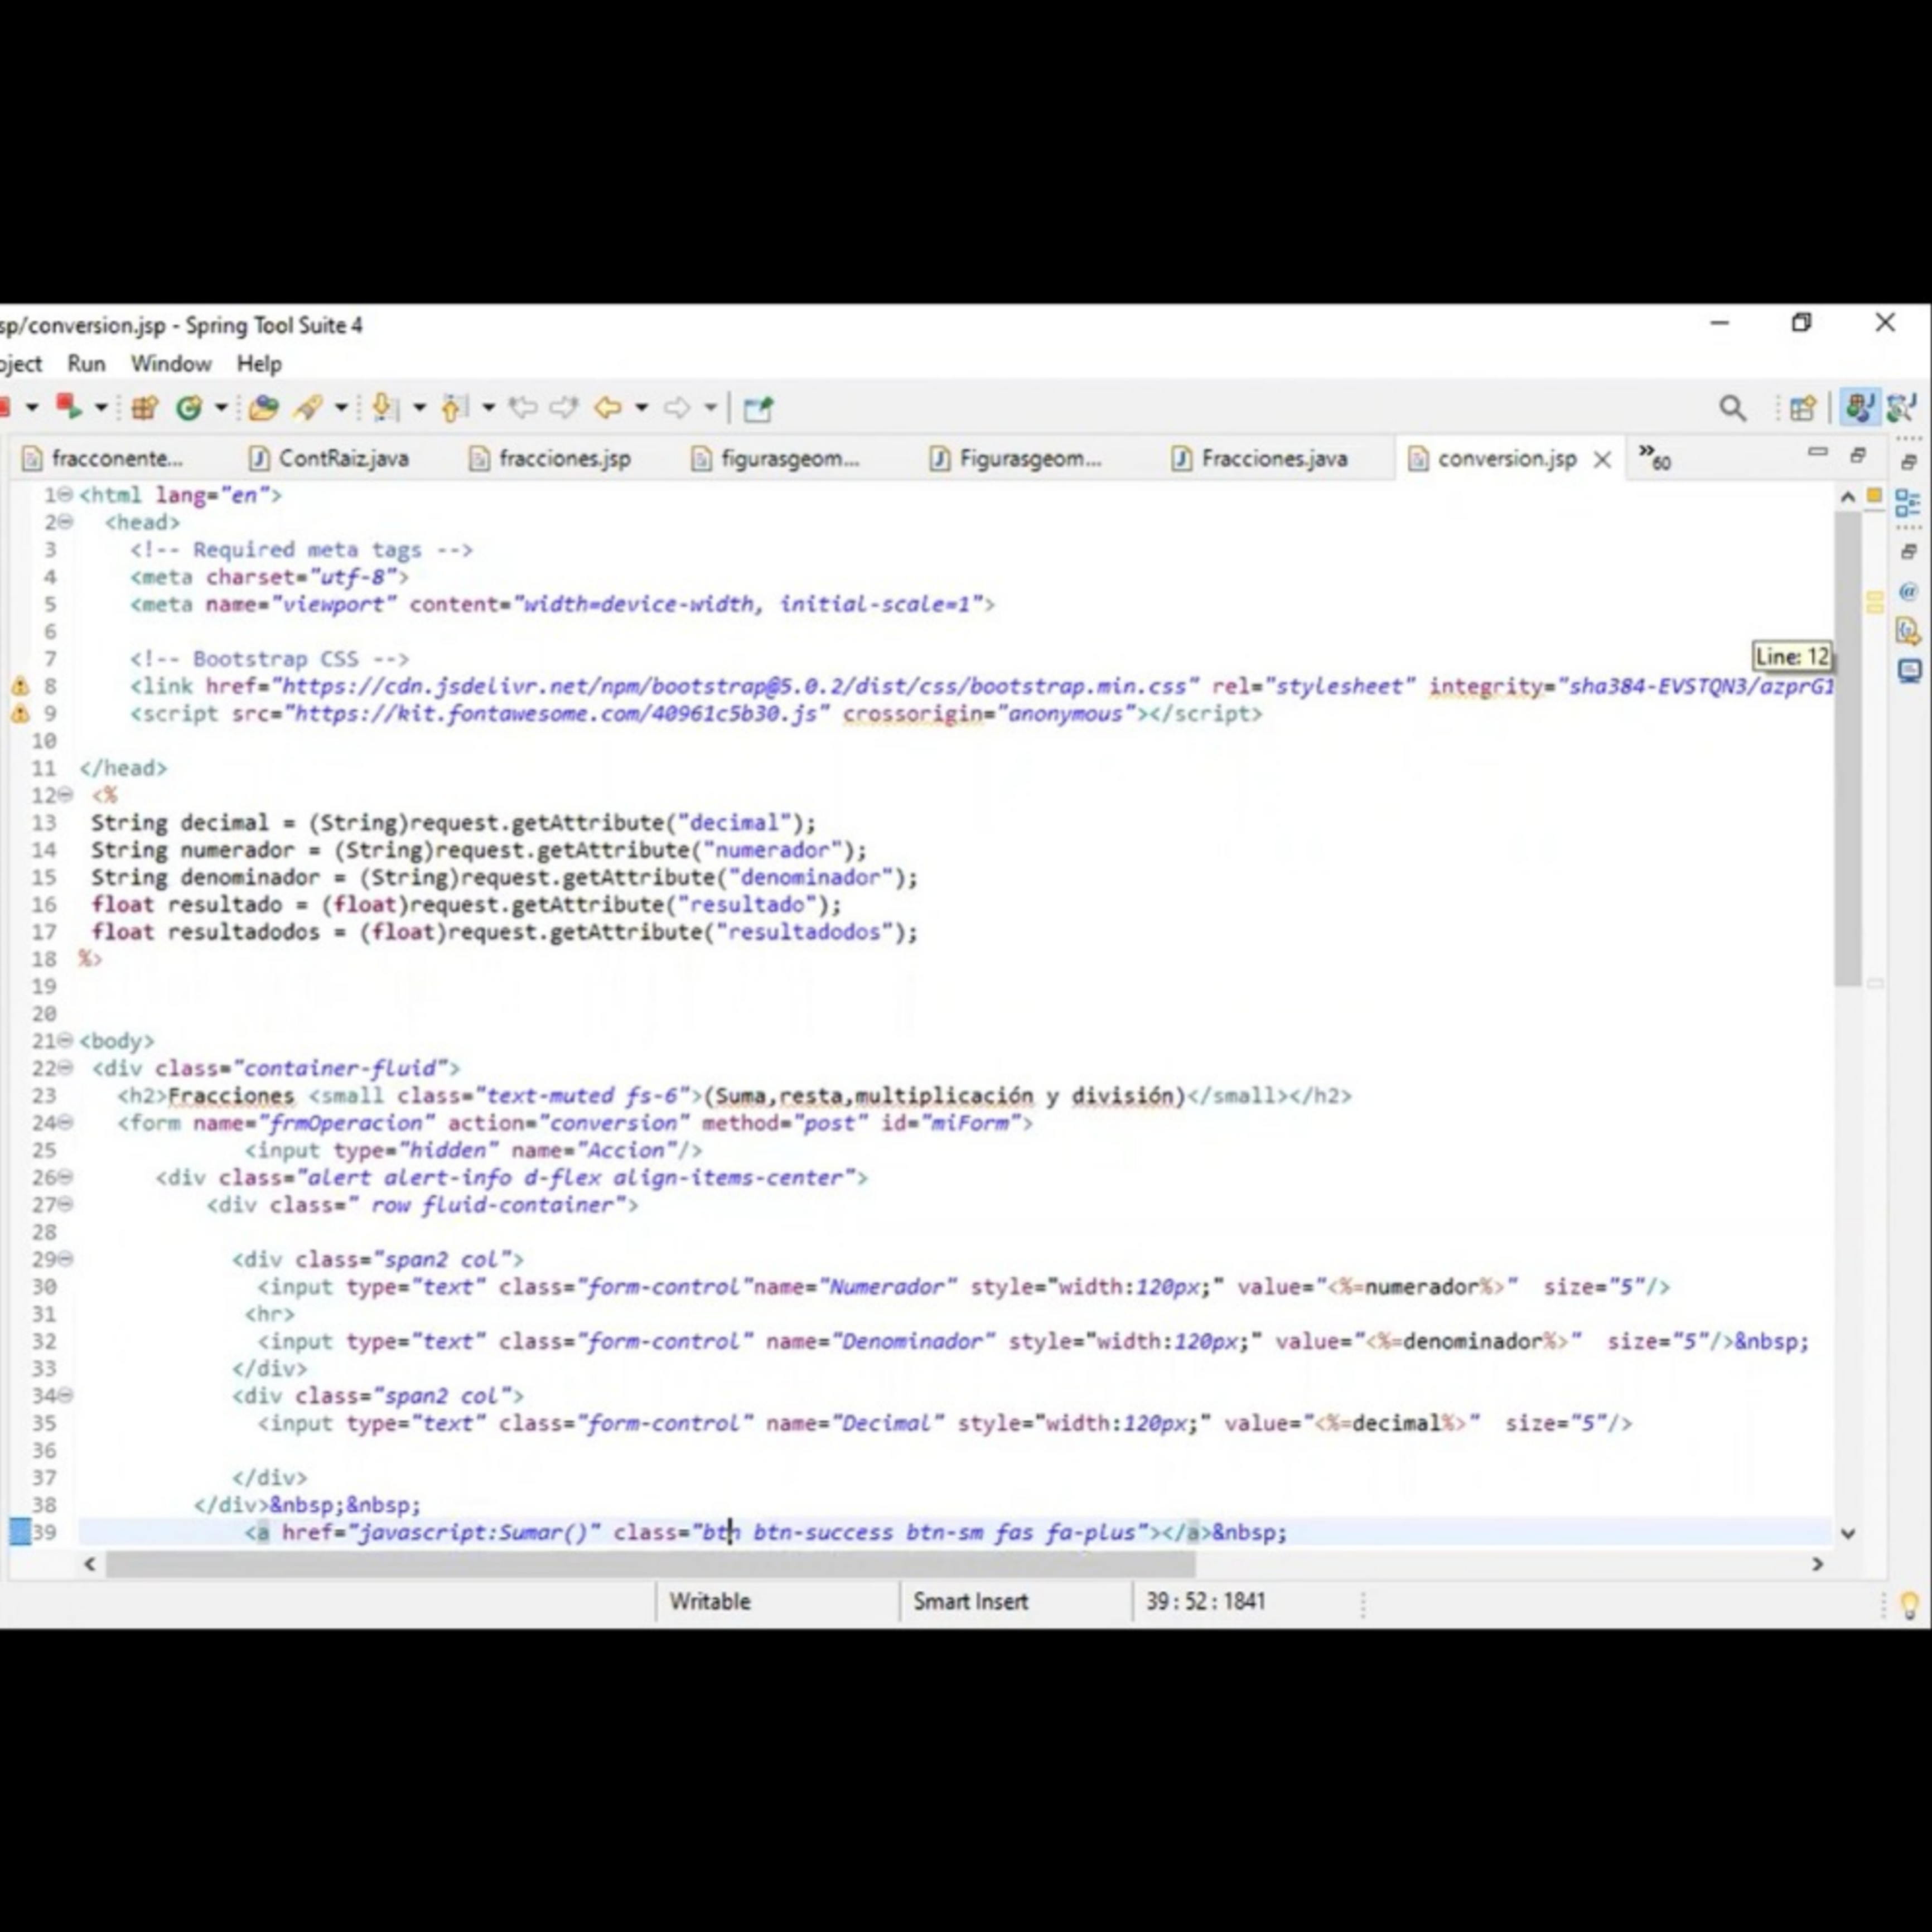The image size is (1932, 1932).
Task: Click the Open Perspective icon
Action: [x=1803, y=408]
